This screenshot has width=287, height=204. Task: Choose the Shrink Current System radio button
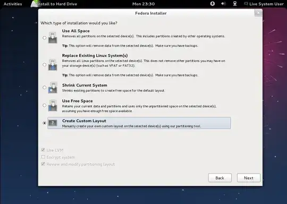click(44, 87)
